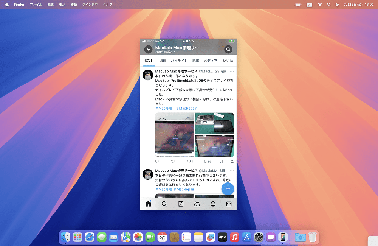Screen dimensions: 378x246
Task: Open the ファイル menu
Action: pyautogui.click(x=36, y=4)
